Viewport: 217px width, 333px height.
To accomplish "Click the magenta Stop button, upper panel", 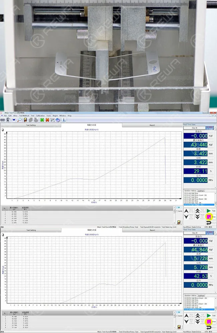I will [x=209, y=217].
